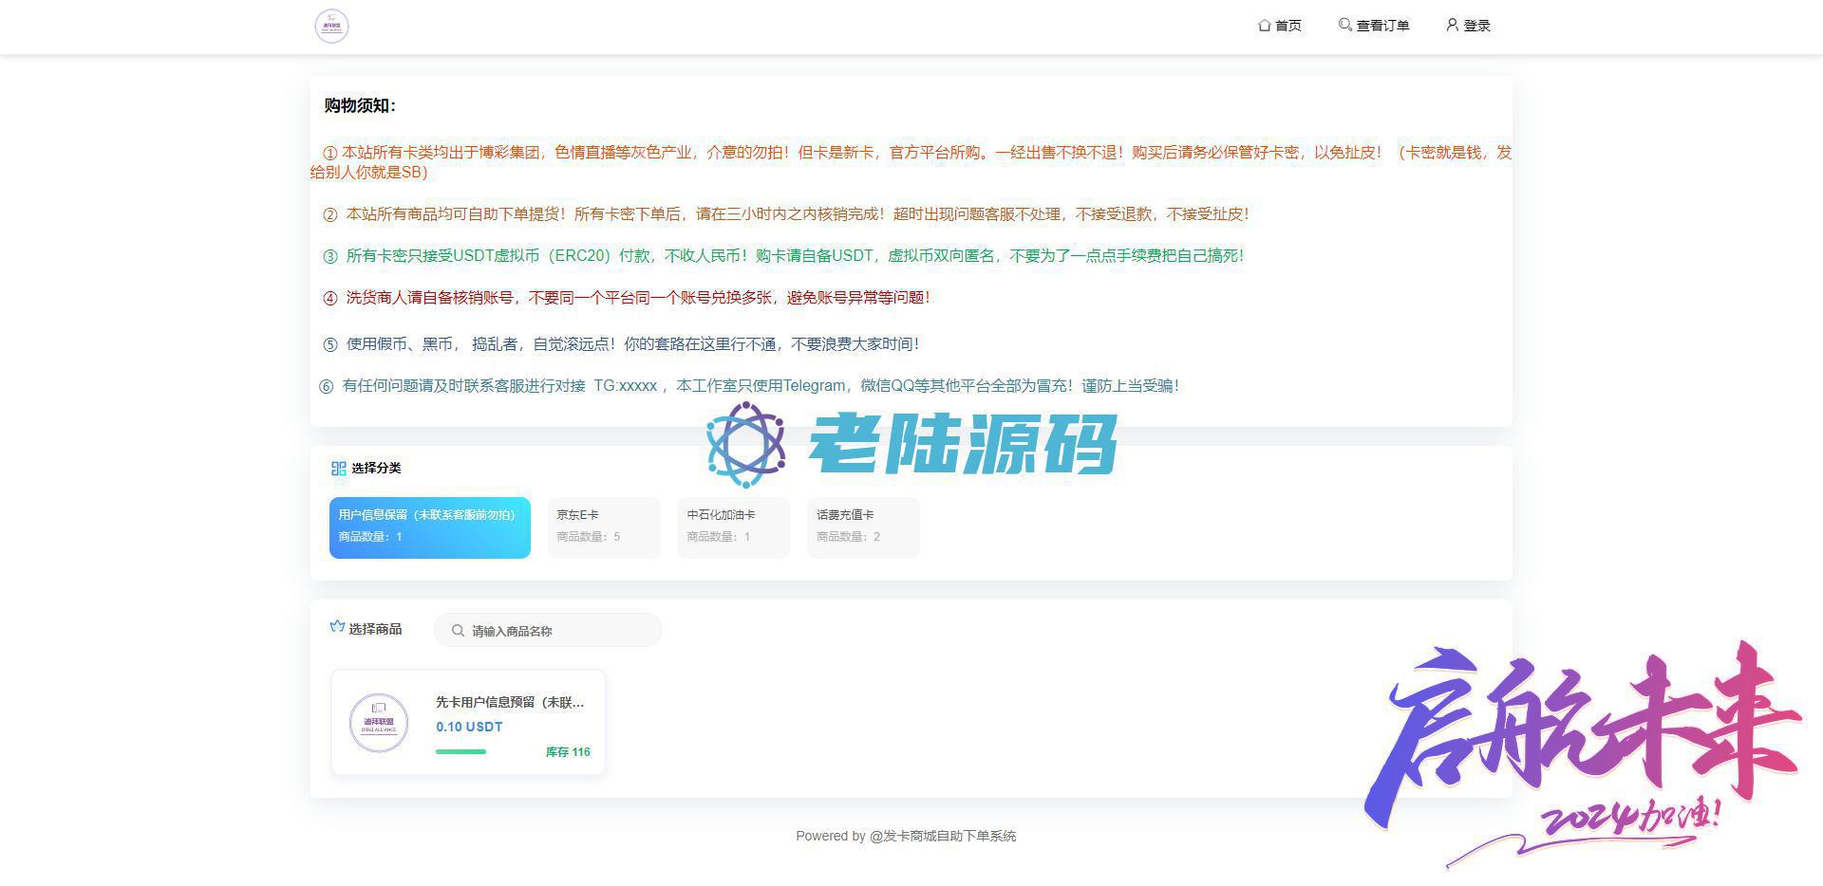Select 话费充值卡 category

click(863, 527)
